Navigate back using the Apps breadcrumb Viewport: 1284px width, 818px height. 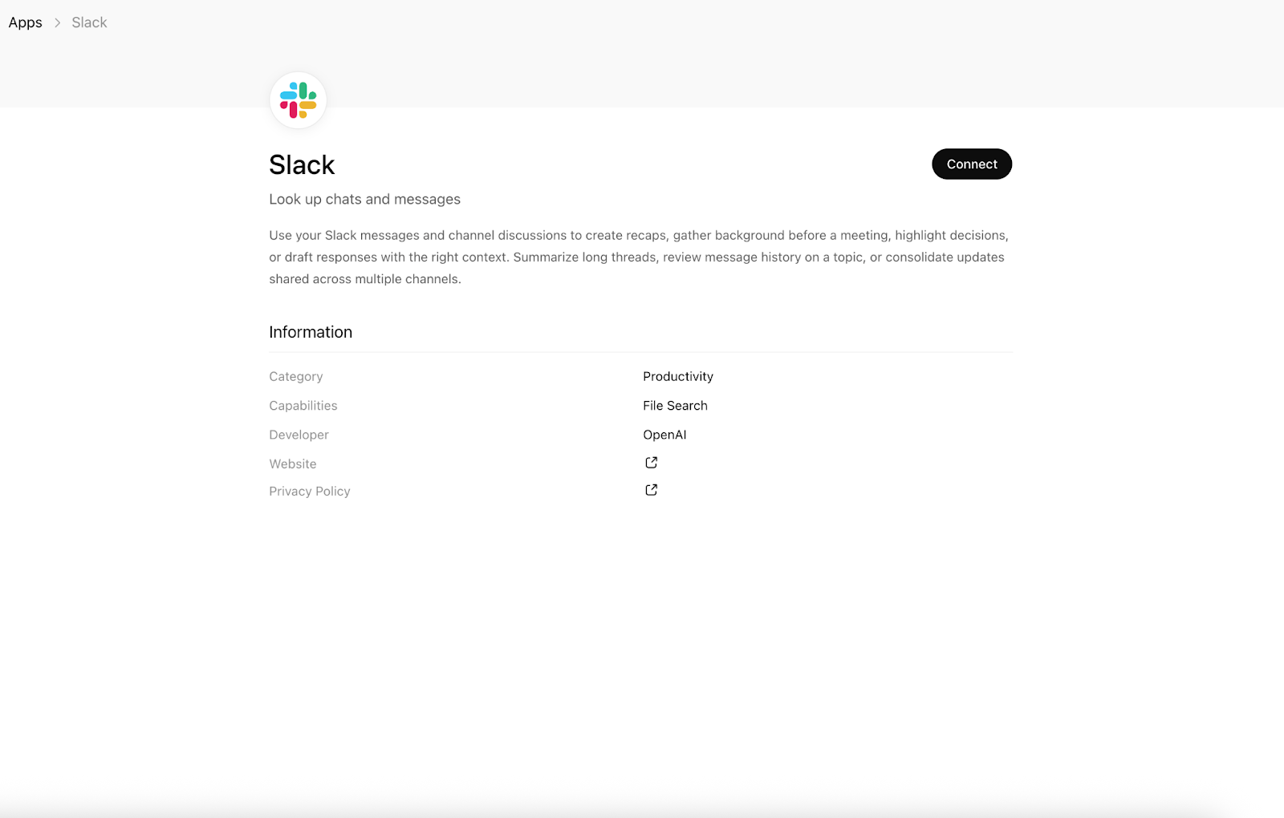(25, 22)
